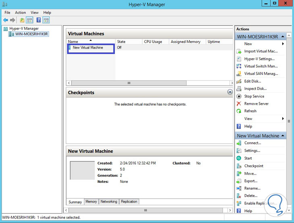Select New Virtual Machine row in list
This screenshot has width=294, height=223.
pyautogui.click(x=150, y=47)
